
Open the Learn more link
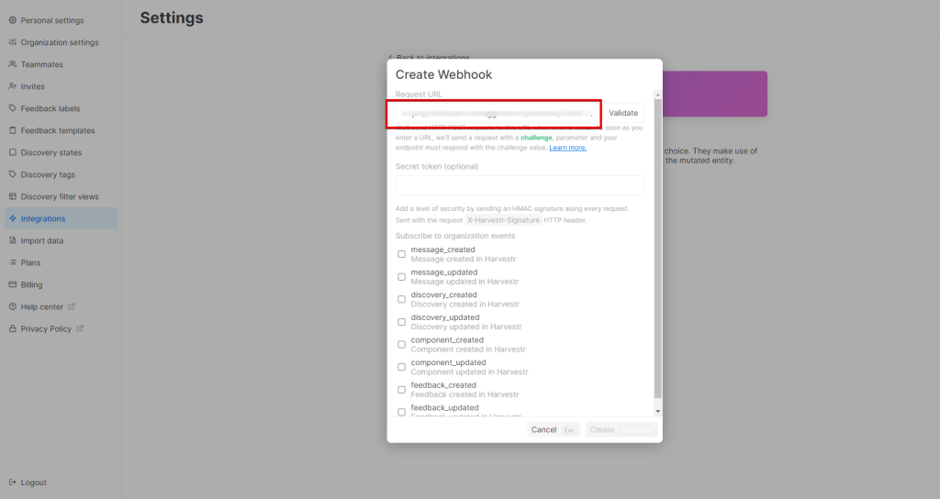567,148
